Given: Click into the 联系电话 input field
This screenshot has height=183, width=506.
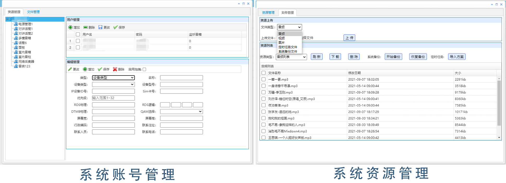Looking at the screenshot, I should point(182,132).
